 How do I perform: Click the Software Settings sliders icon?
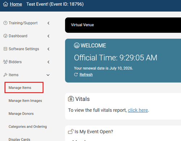[5, 49]
